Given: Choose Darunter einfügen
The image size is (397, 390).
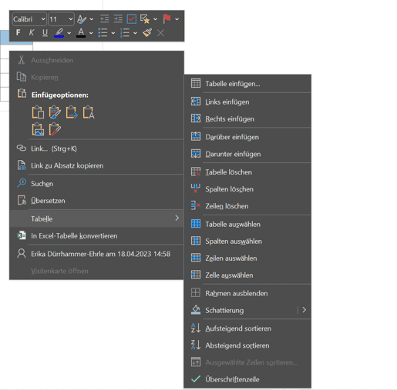Looking at the screenshot, I should (x=247, y=154).
